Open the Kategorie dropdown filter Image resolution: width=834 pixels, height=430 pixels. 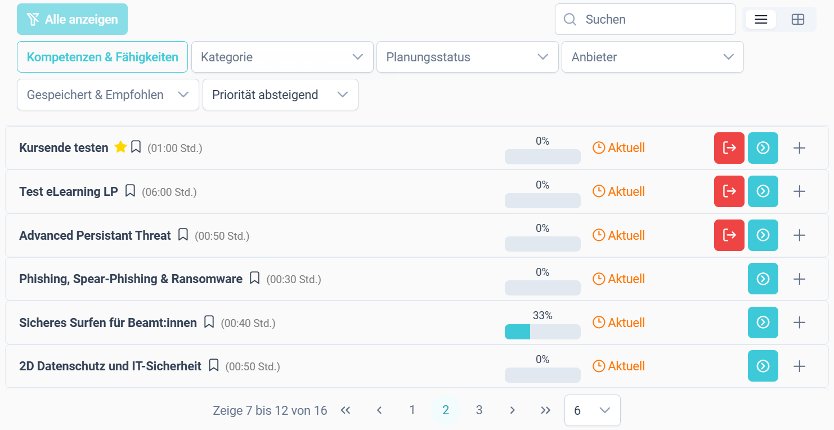pyautogui.click(x=283, y=57)
